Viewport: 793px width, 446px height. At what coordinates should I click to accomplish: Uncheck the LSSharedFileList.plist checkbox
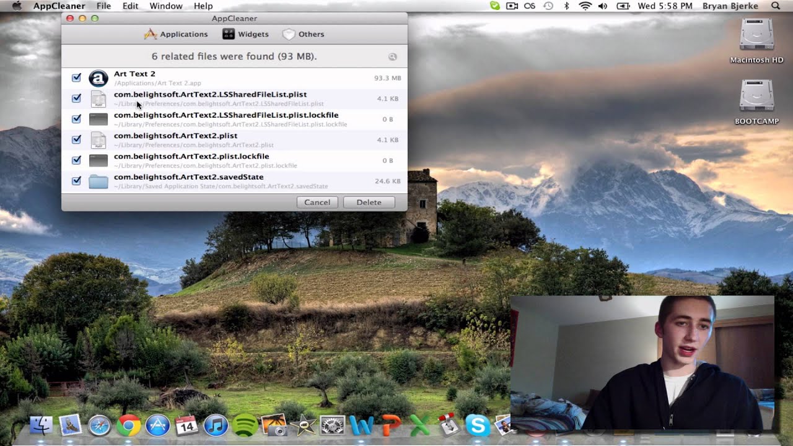click(x=76, y=98)
